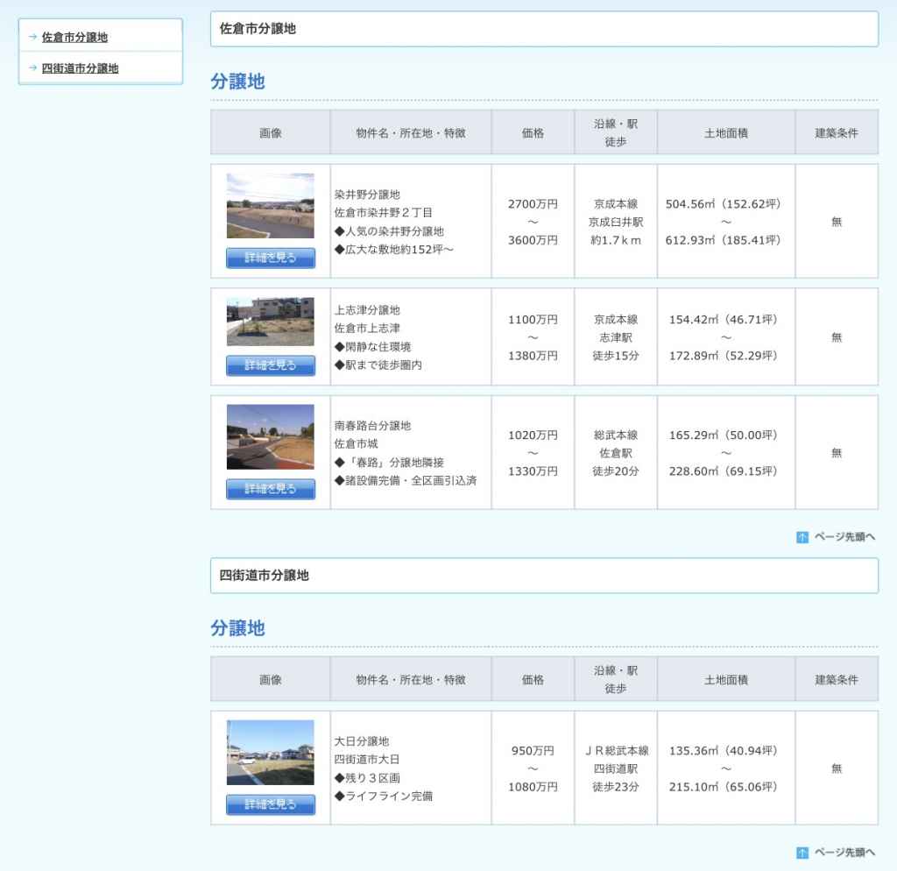The image size is (897, 871).
Task: Jump to 四街道市分譲地 via the sidebar link
Action: [80, 67]
